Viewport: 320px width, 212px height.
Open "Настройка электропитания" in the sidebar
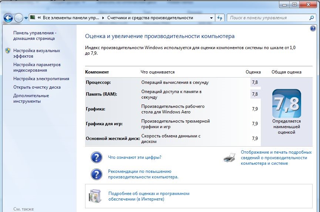(x=41, y=79)
